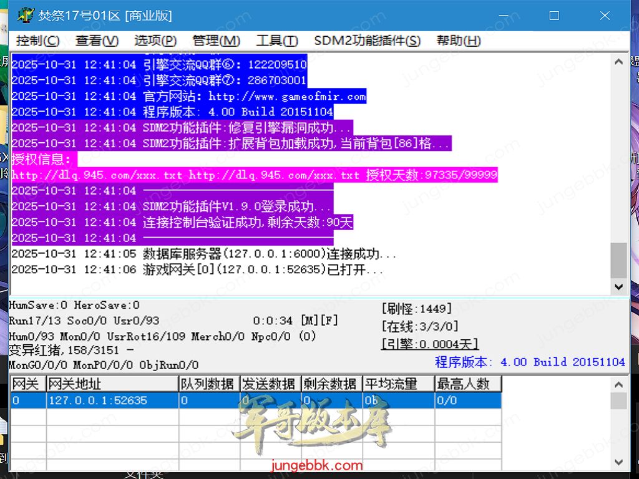The height and width of the screenshot is (479, 639).
Task: Open the 控制(C) menu
Action: point(38,41)
